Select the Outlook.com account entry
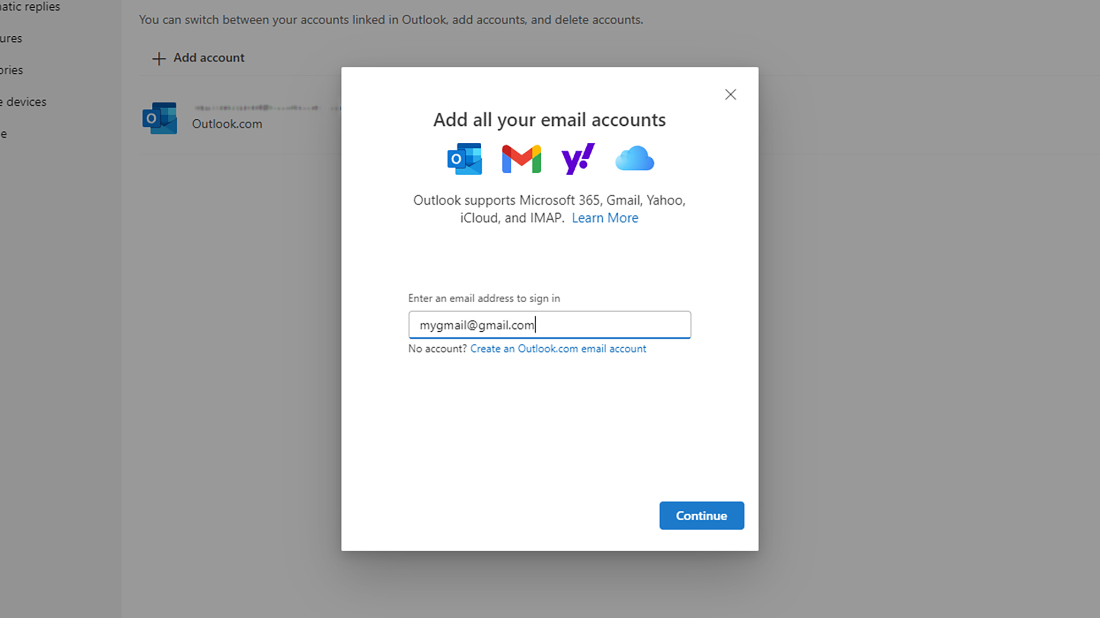The height and width of the screenshot is (618, 1100). point(227,124)
